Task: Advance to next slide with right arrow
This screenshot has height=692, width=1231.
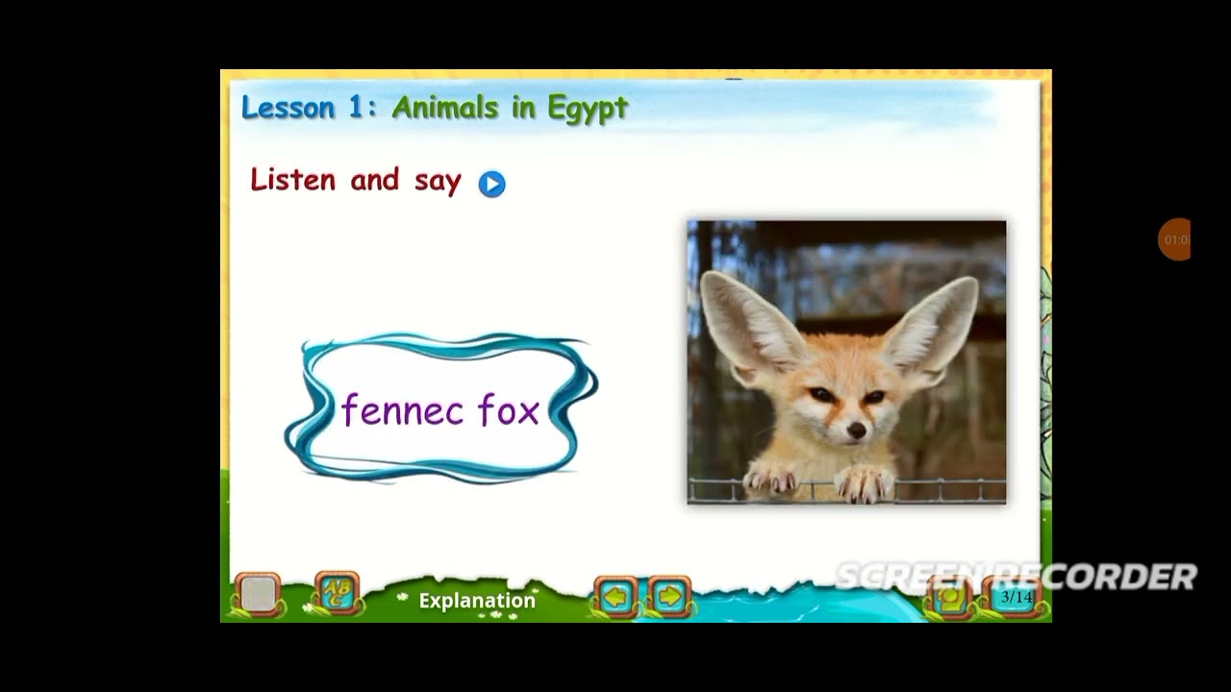Action: (669, 598)
